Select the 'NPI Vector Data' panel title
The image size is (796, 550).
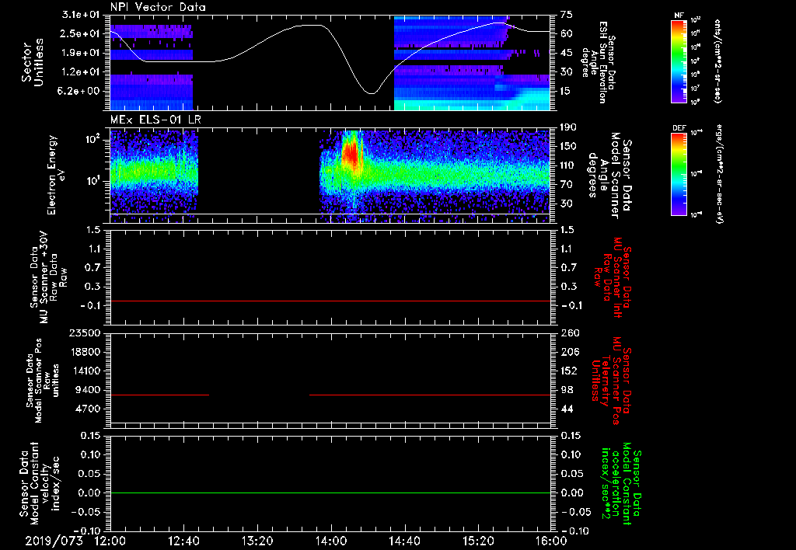coord(159,7)
